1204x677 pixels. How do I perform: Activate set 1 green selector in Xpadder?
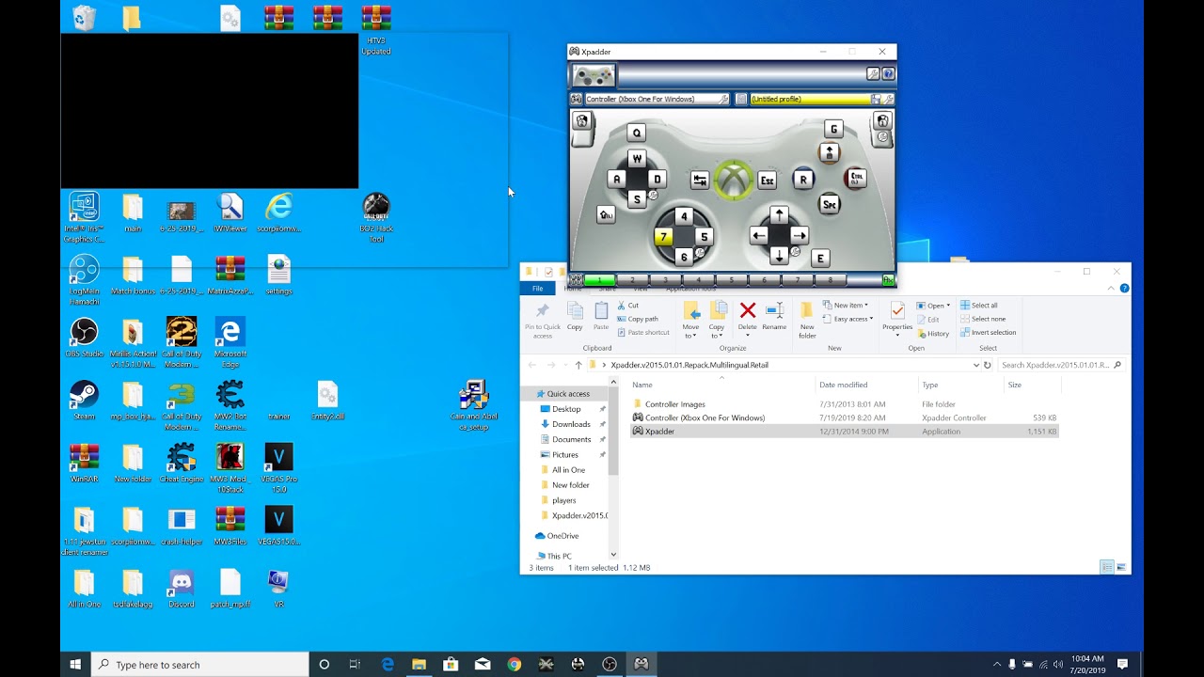[599, 280]
